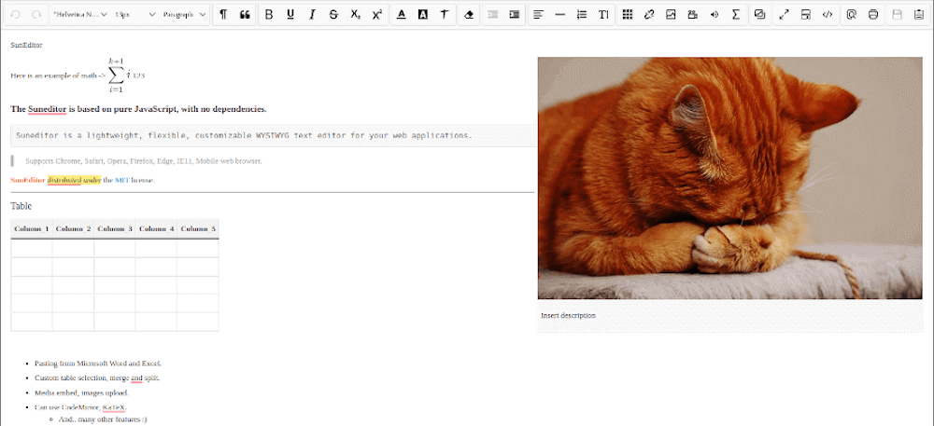The width and height of the screenshot is (934, 426).
Task: Click the 'Insert description' image caption
Action: point(568,315)
